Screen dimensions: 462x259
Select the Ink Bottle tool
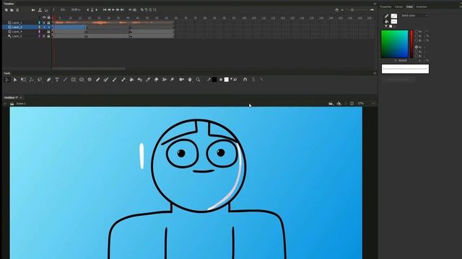tap(139, 80)
